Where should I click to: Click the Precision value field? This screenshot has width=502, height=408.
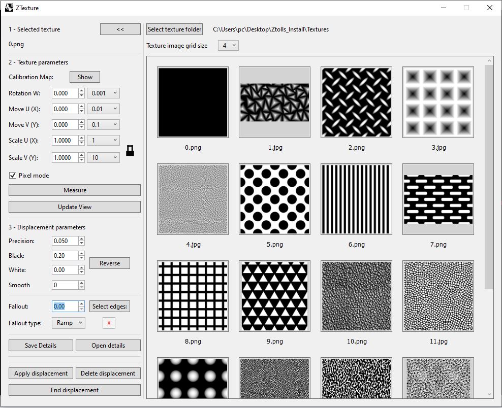pyautogui.click(x=65, y=241)
